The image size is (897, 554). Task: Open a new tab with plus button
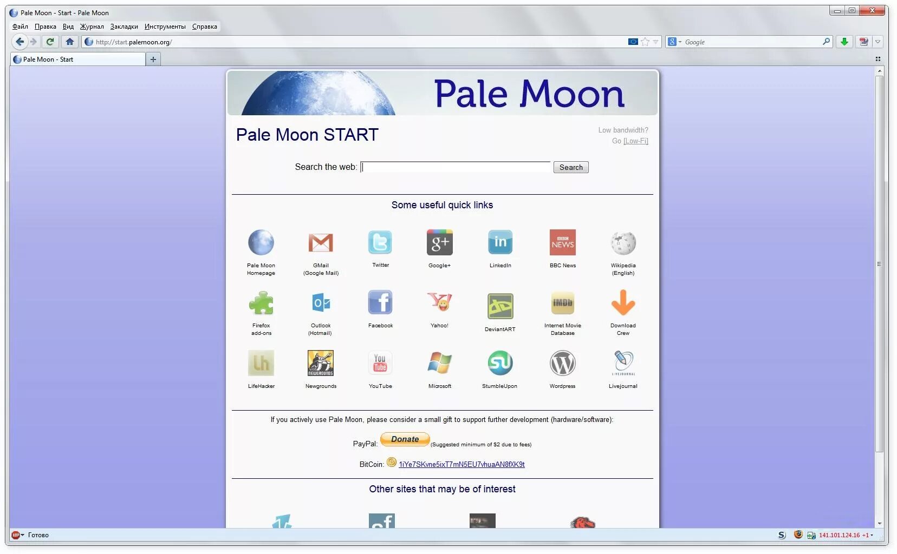click(x=153, y=59)
